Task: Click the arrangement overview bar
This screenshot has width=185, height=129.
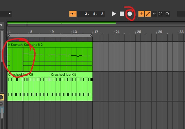Action: (x=96, y=23)
